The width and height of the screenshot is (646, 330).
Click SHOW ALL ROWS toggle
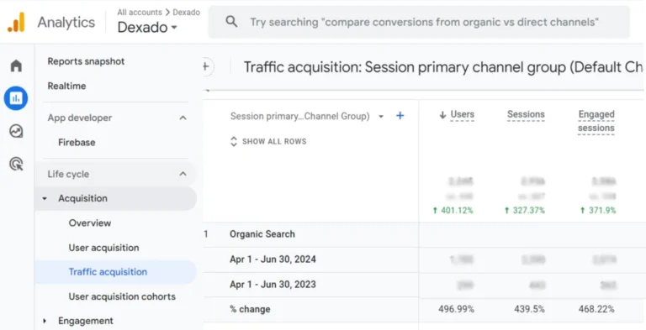tap(268, 142)
